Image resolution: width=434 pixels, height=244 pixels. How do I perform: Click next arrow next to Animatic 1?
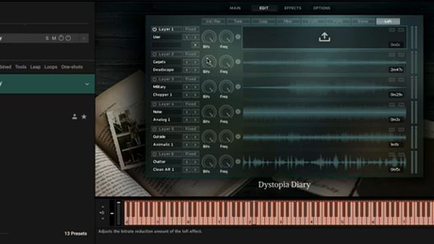(195, 144)
